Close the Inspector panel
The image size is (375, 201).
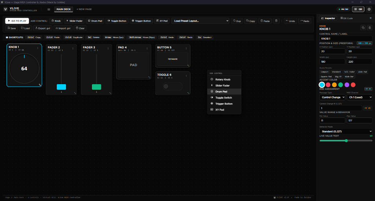point(371,18)
